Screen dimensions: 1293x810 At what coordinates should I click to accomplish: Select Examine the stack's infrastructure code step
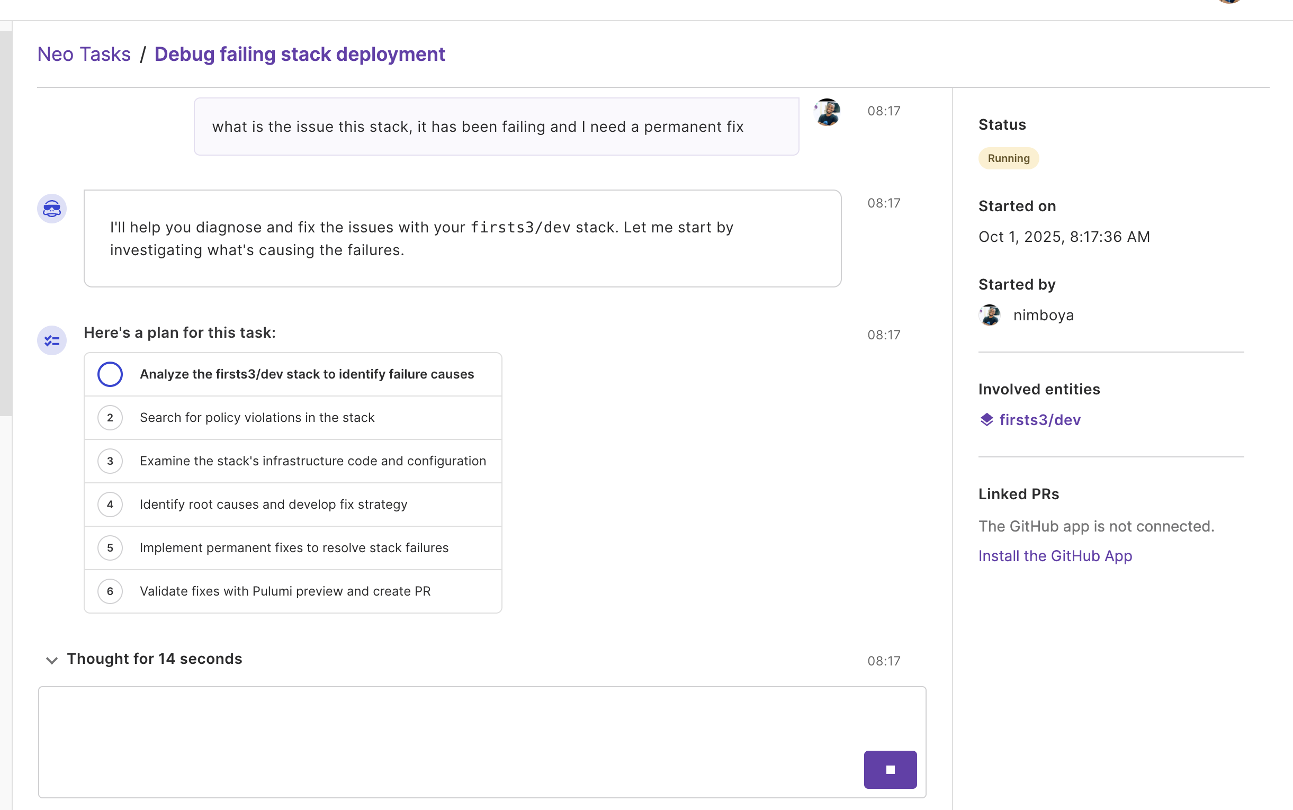click(312, 461)
